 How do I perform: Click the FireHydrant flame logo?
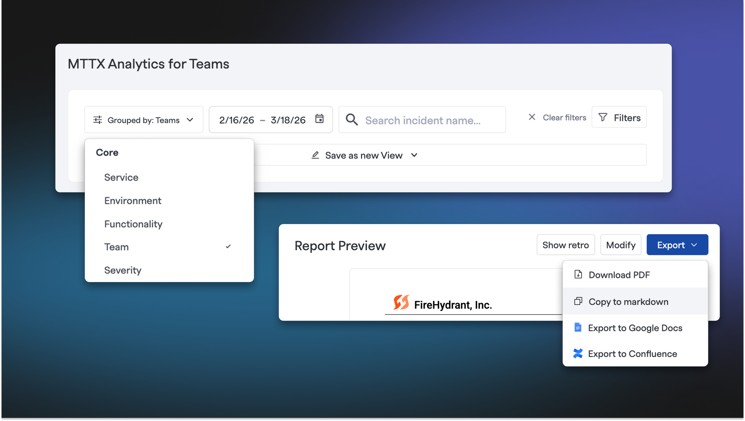click(401, 302)
